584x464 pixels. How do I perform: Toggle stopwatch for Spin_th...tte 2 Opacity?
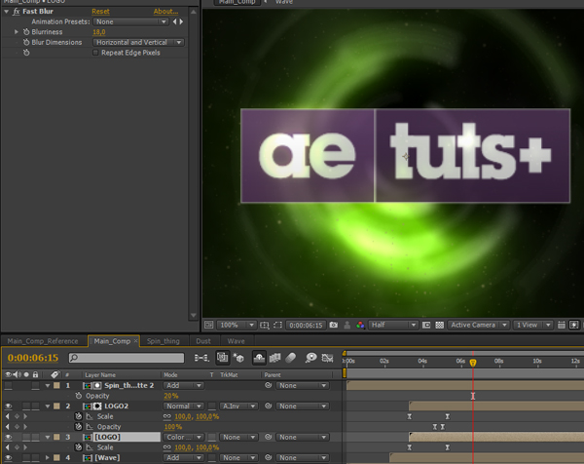pos(79,396)
